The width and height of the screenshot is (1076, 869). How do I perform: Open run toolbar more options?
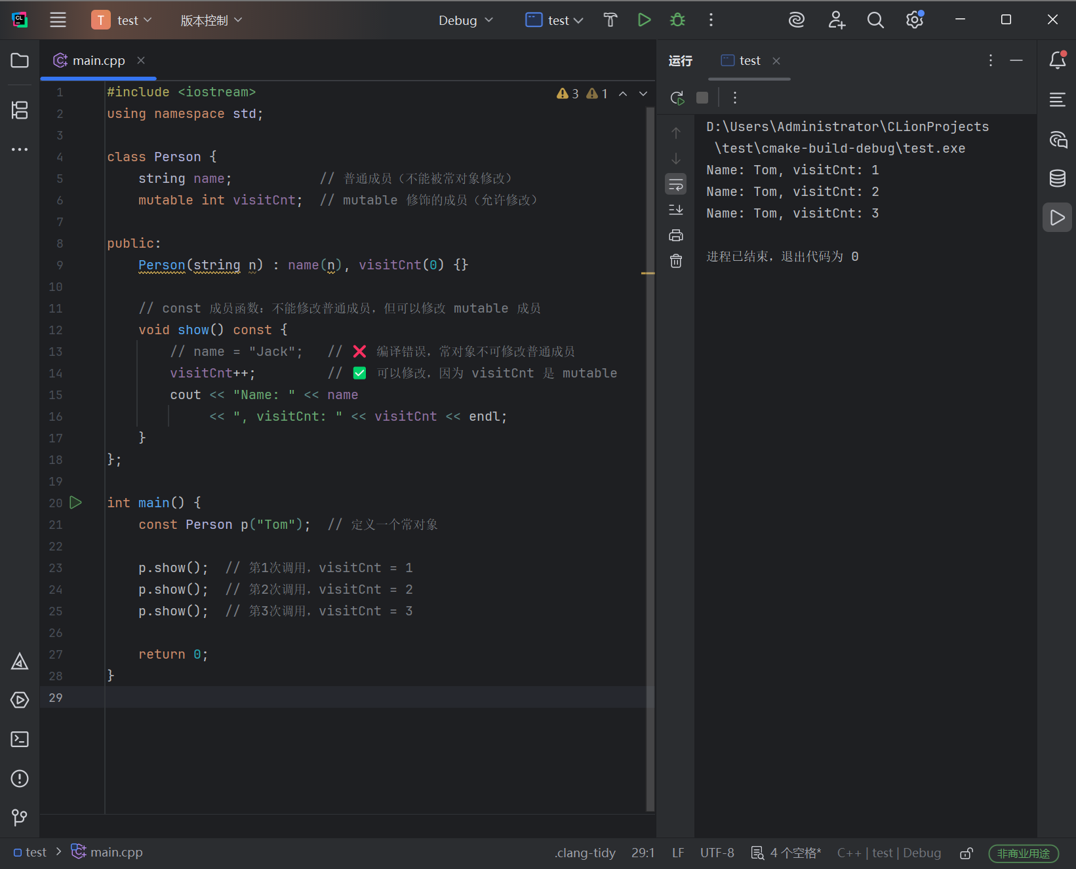pos(735,98)
